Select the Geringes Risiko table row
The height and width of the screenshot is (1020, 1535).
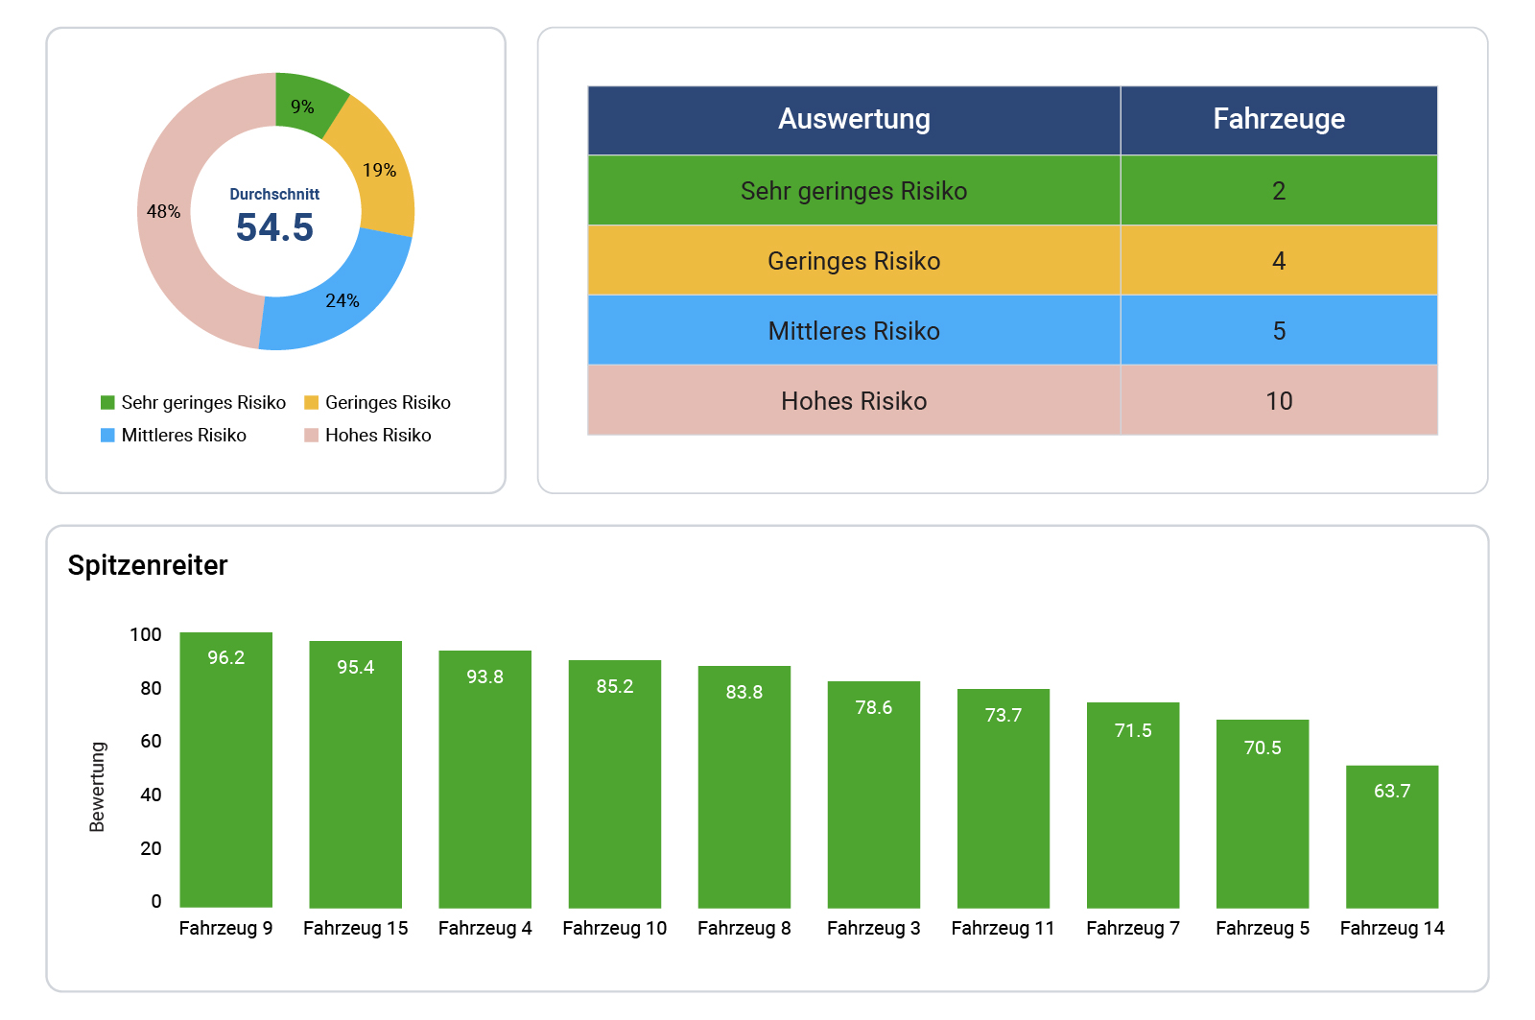[853, 261]
